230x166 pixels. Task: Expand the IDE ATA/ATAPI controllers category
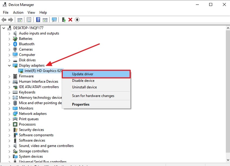tap(9, 87)
